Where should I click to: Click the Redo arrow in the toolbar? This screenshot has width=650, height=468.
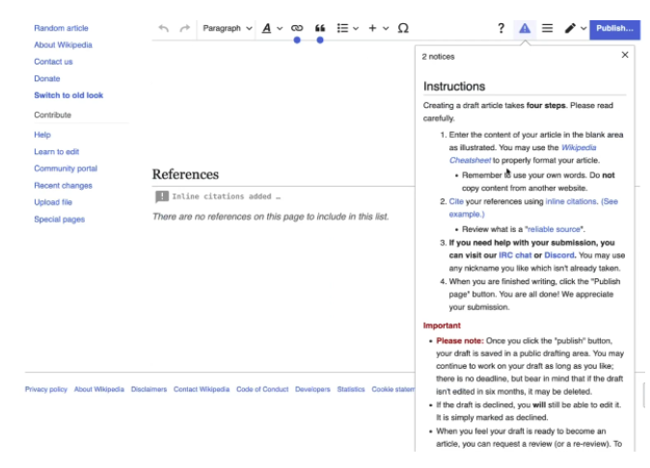pos(184,28)
